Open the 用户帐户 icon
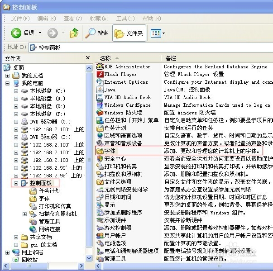The width and height of the screenshot is (273, 271). point(100,236)
